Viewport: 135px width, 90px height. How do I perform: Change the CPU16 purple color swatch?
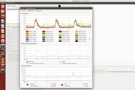[77, 37]
